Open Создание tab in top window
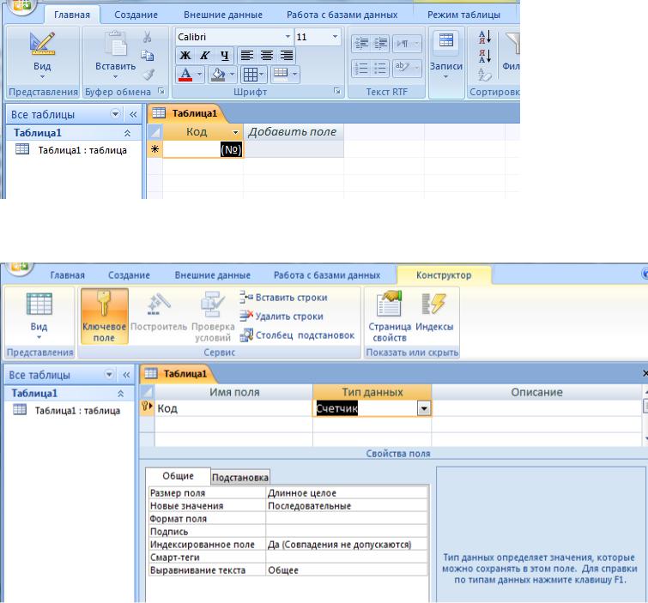 click(x=136, y=15)
